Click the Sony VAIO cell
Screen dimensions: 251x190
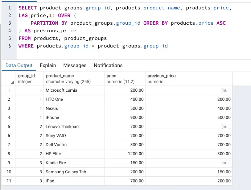[74, 136]
